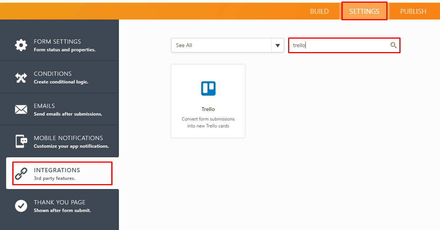Click the Emails envelope icon
The width and height of the screenshot is (440, 230).
click(x=21, y=109)
